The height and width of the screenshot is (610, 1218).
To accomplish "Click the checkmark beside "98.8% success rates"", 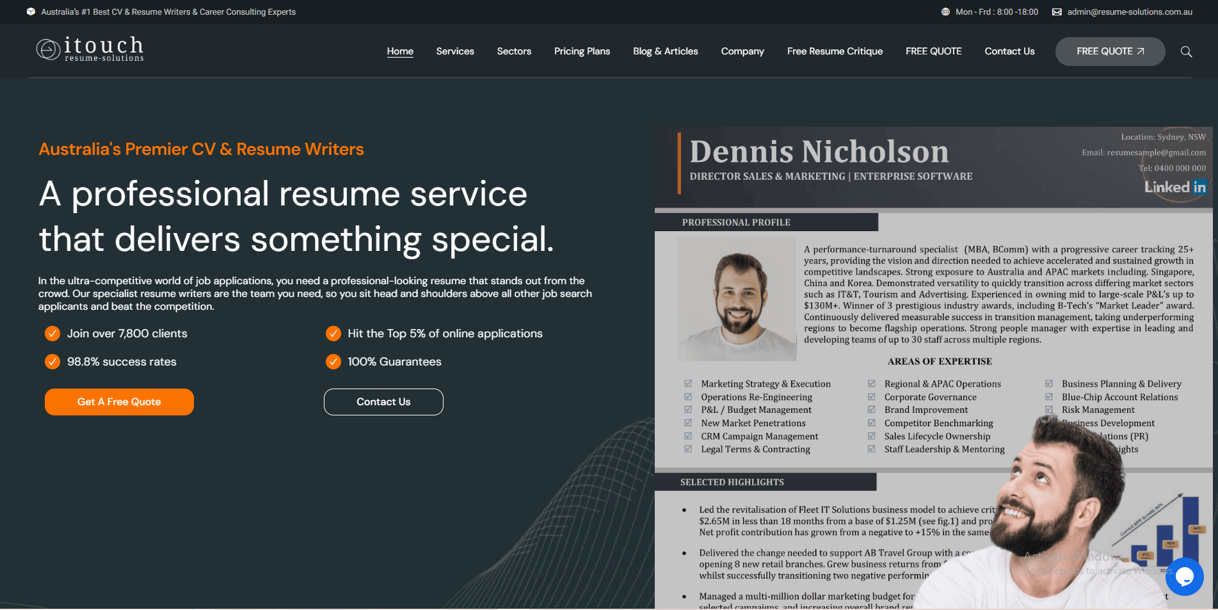I will click(x=52, y=362).
